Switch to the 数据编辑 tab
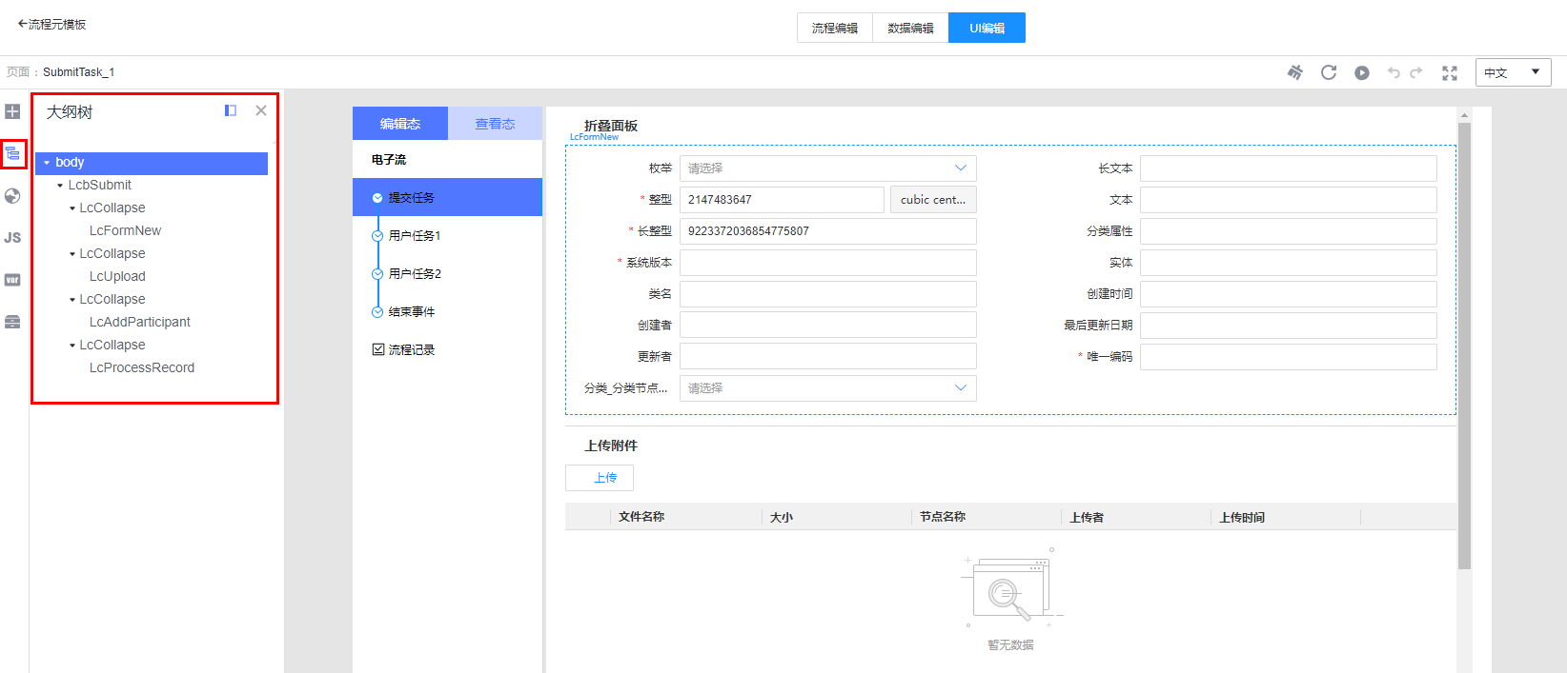Image resolution: width=1567 pixels, height=673 pixels. point(910,28)
